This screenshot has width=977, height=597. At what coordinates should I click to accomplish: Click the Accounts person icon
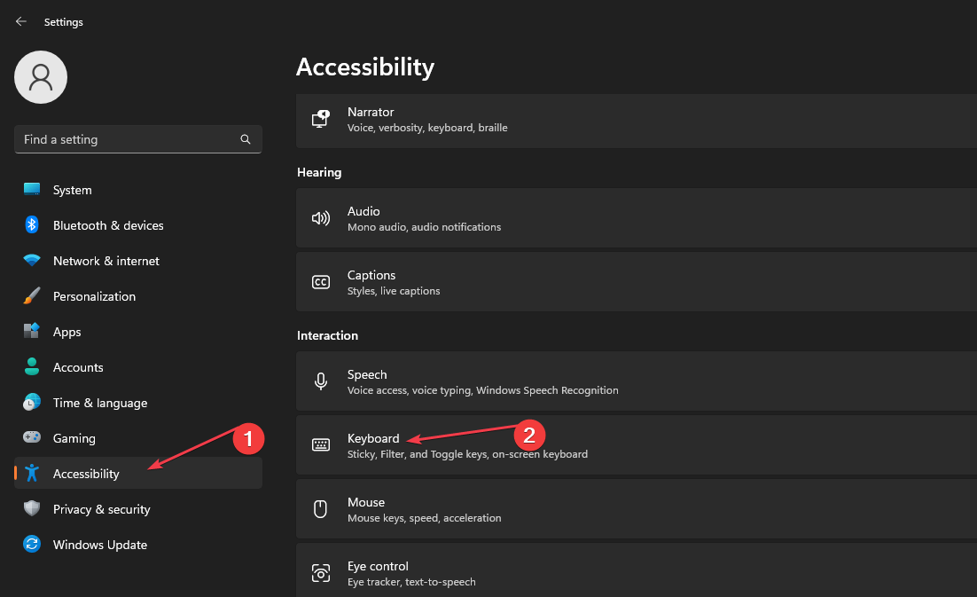click(x=32, y=366)
